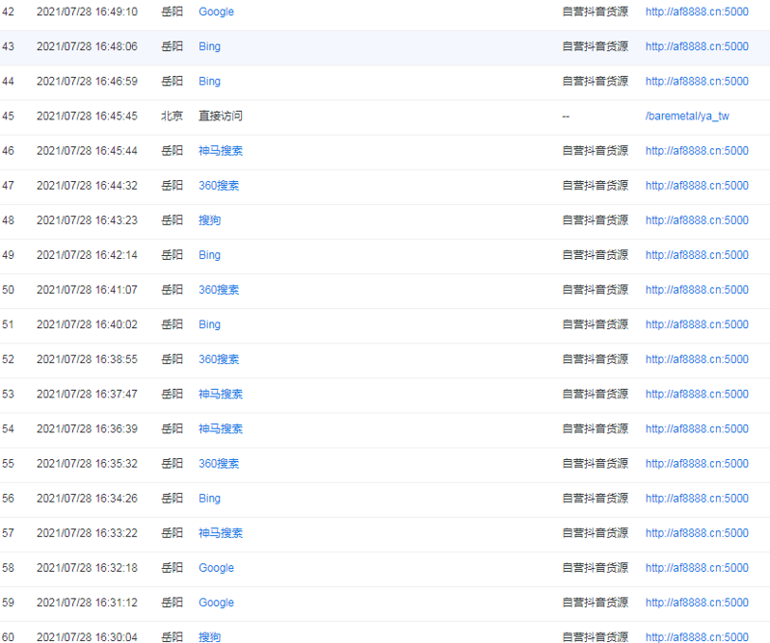Viewport: 770px width, 643px height.
Task: Select timestamp 2021/07/28 16:41:07
Action: (x=87, y=290)
